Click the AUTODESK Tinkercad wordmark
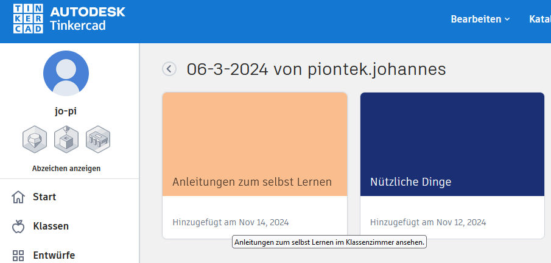The height and width of the screenshot is (263, 551). click(88, 19)
